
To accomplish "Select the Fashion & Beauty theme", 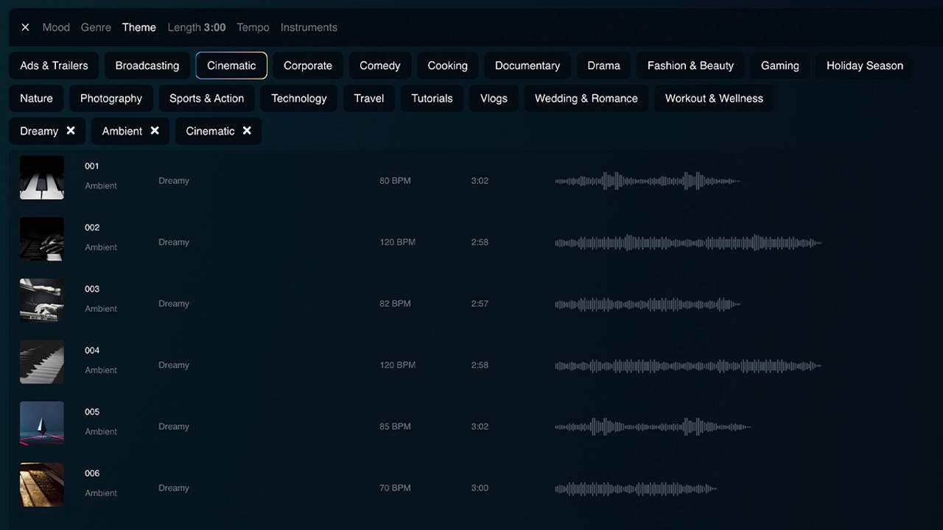I will (x=691, y=66).
